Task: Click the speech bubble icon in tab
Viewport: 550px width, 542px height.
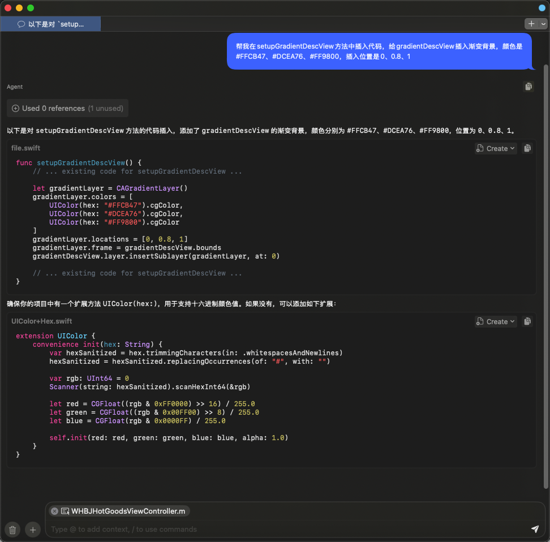Action: coord(22,24)
